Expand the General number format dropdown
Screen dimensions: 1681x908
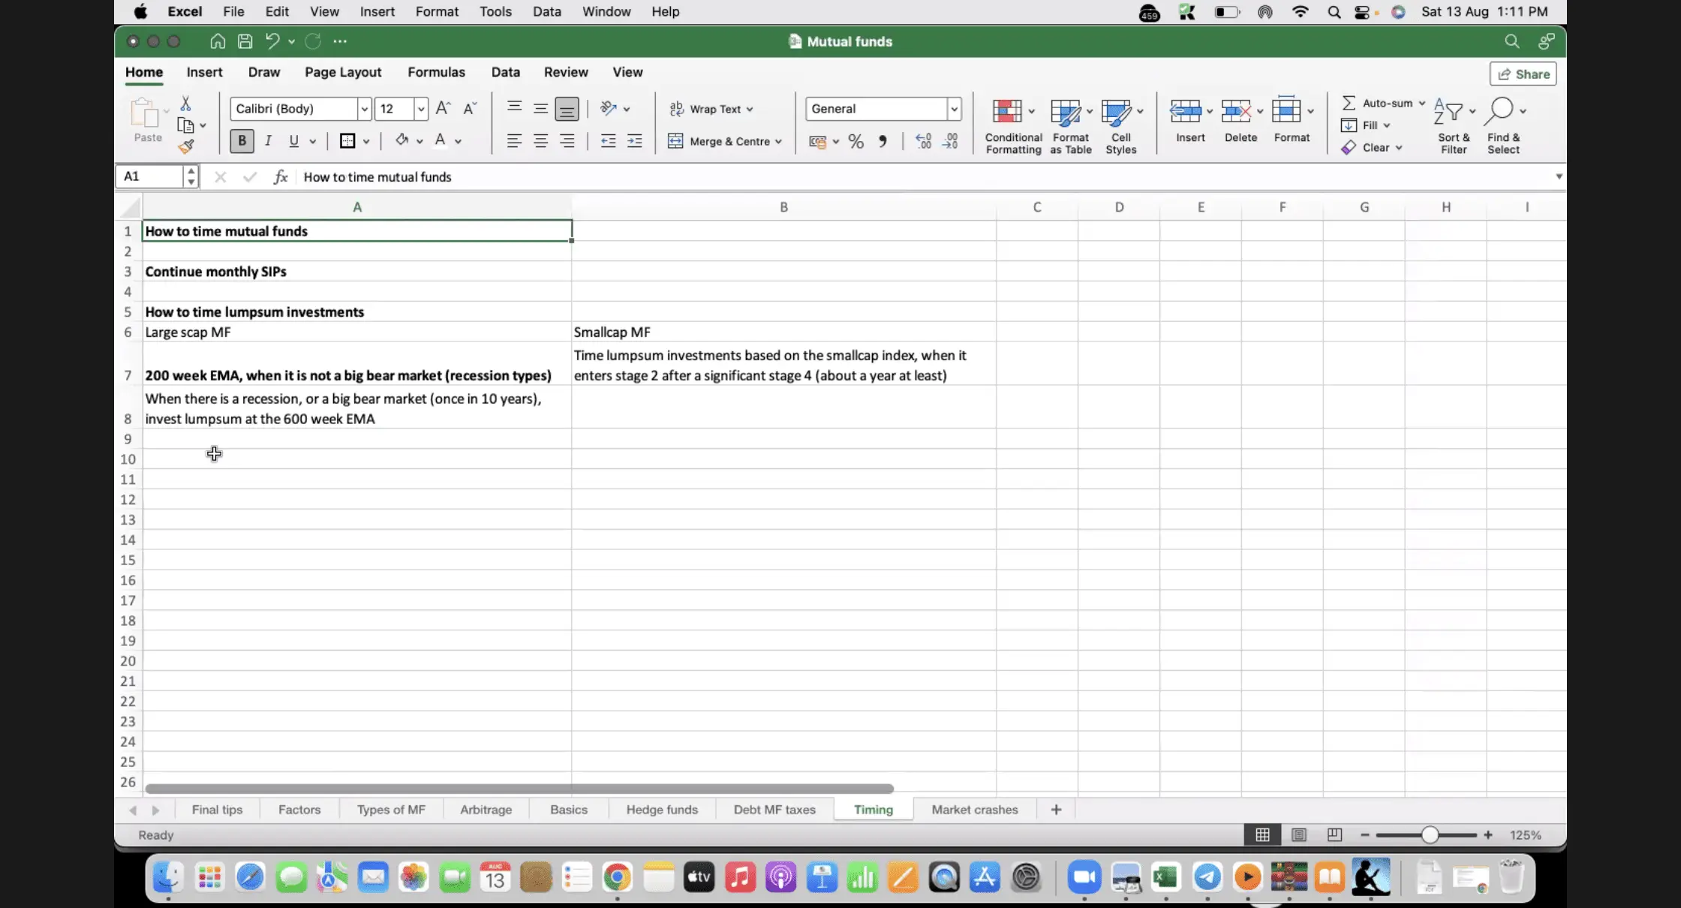coord(954,109)
